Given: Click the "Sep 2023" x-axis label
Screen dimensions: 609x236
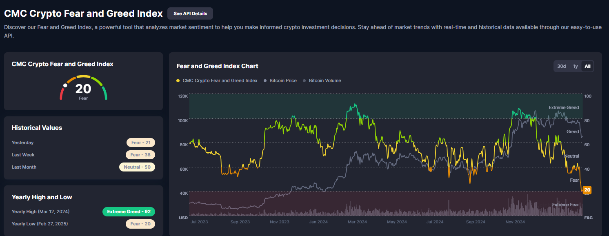Looking at the screenshot, I should tap(240, 222).
